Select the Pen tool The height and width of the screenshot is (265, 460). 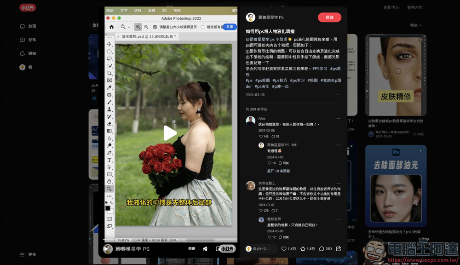click(x=109, y=153)
